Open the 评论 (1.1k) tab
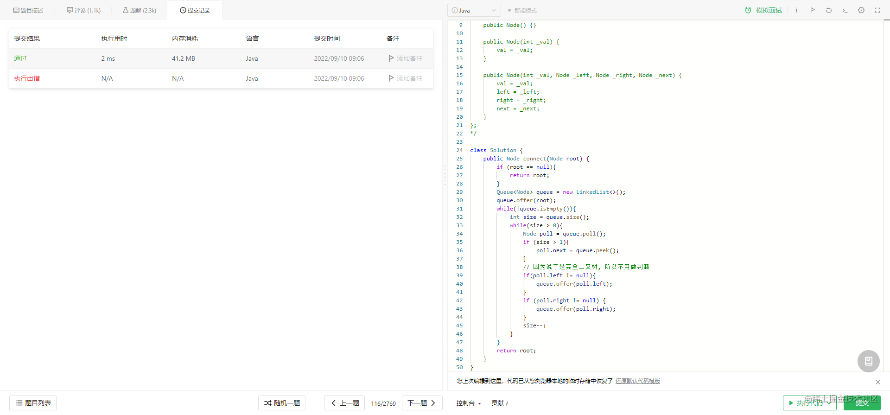Image resolution: width=890 pixels, height=415 pixels. coord(83,10)
